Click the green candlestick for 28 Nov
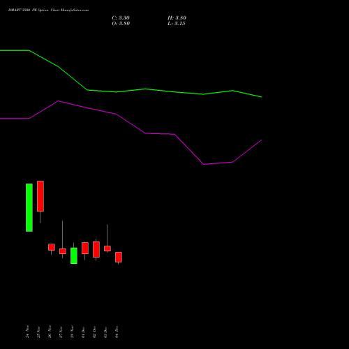 point(74,255)
